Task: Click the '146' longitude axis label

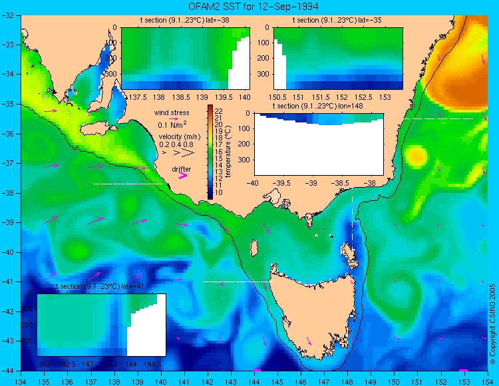Action: [301, 382]
